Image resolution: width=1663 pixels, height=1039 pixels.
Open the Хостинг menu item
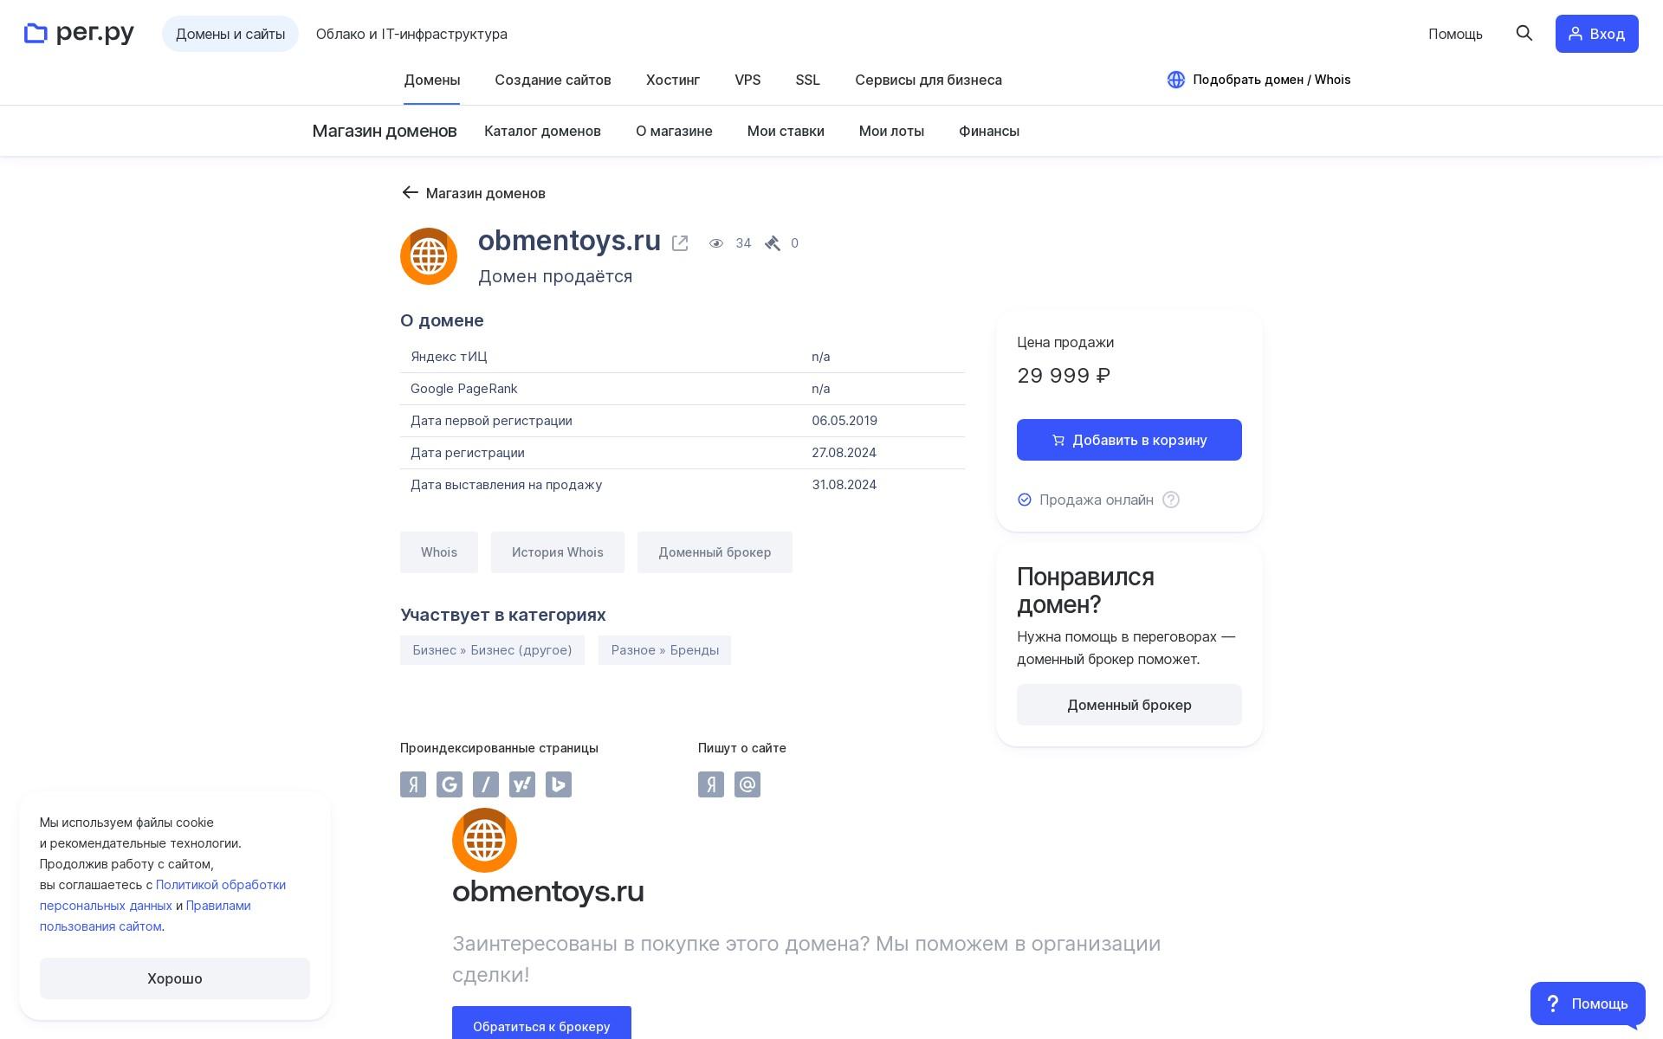(673, 80)
